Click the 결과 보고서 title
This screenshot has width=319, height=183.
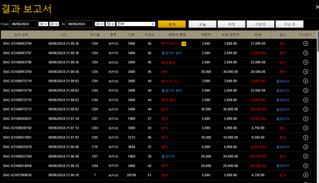(x=26, y=9)
